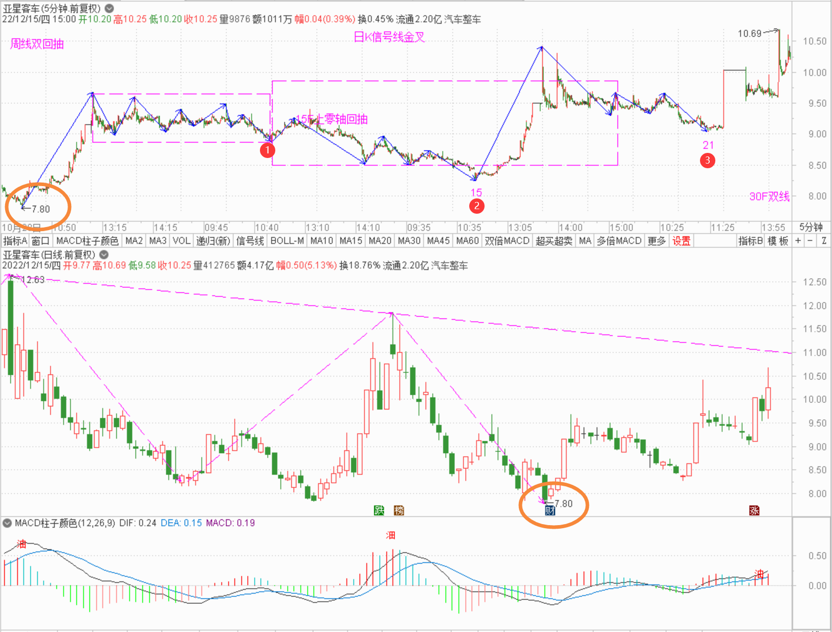Switch to 超买超卖 indicator
Screen dimensions: 832x632
(x=554, y=241)
